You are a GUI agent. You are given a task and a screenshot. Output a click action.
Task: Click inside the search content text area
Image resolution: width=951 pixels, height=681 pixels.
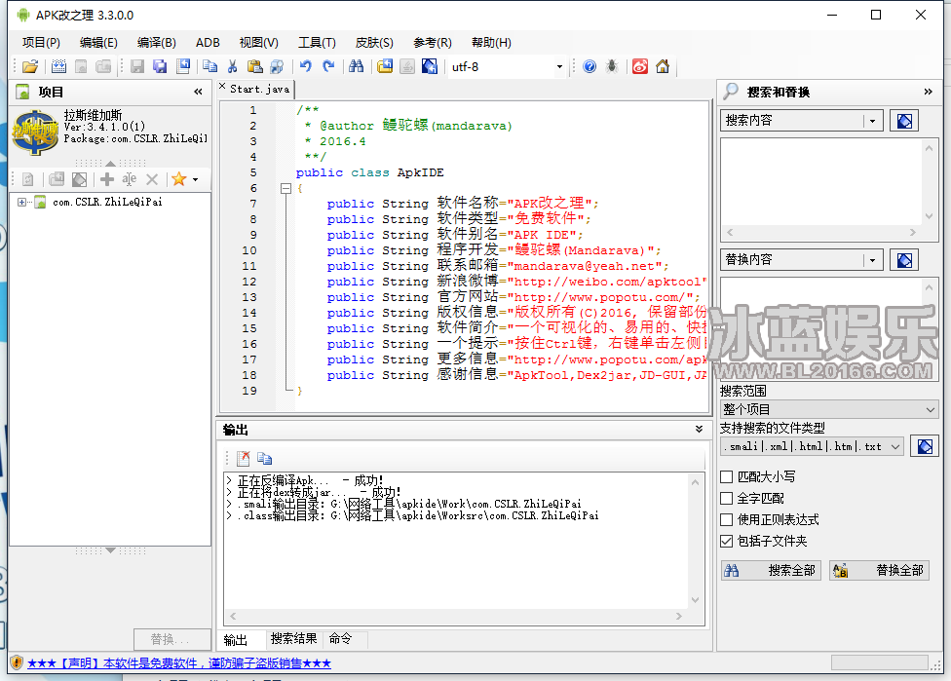tap(821, 183)
